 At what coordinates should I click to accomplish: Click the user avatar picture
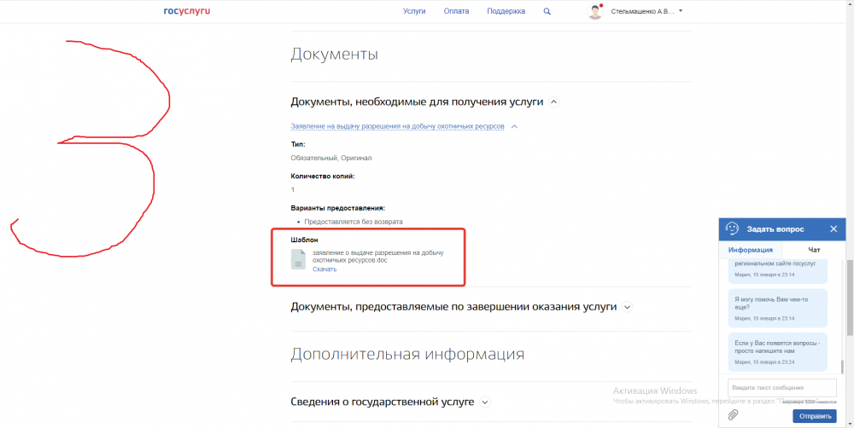pos(595,11)
